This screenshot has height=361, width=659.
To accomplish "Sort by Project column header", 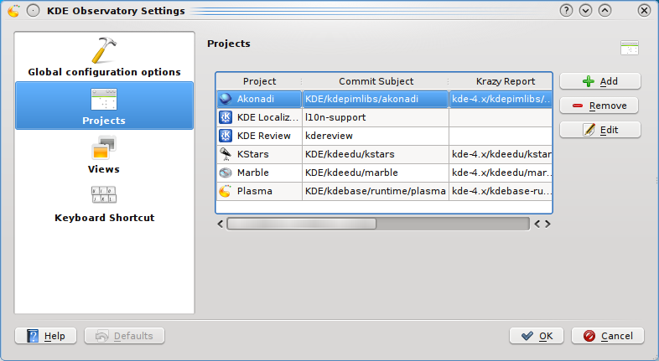I will coord(259,81).
